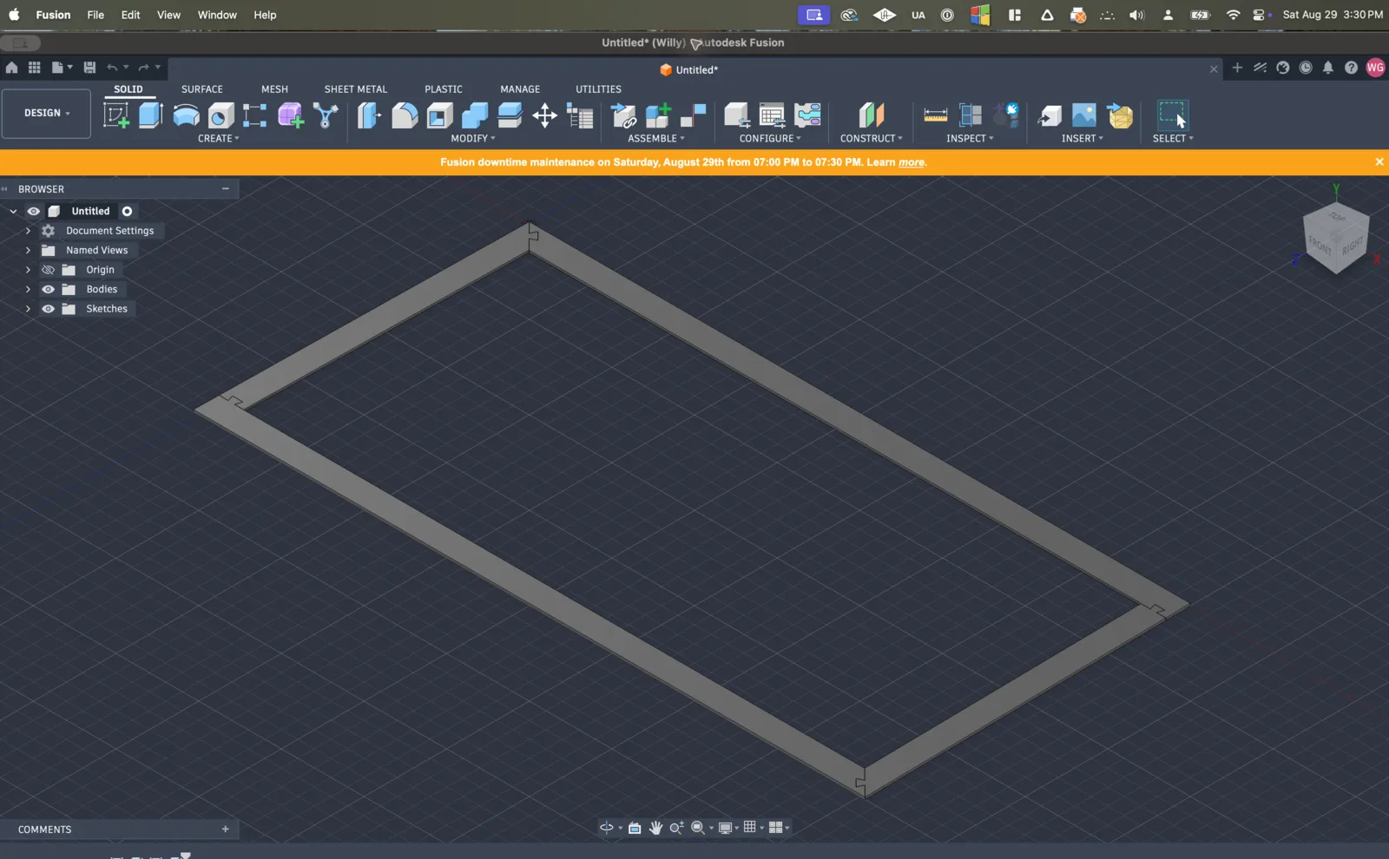This screenshot has width=1389, height=859.
Task: Choose the Insert Mesh icon
Action: click(x=1121, y=115)
